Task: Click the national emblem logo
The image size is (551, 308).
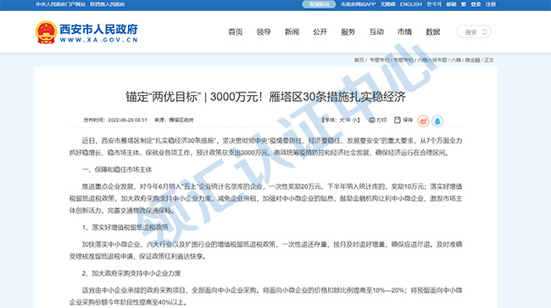Action: [x=46, y=32]
